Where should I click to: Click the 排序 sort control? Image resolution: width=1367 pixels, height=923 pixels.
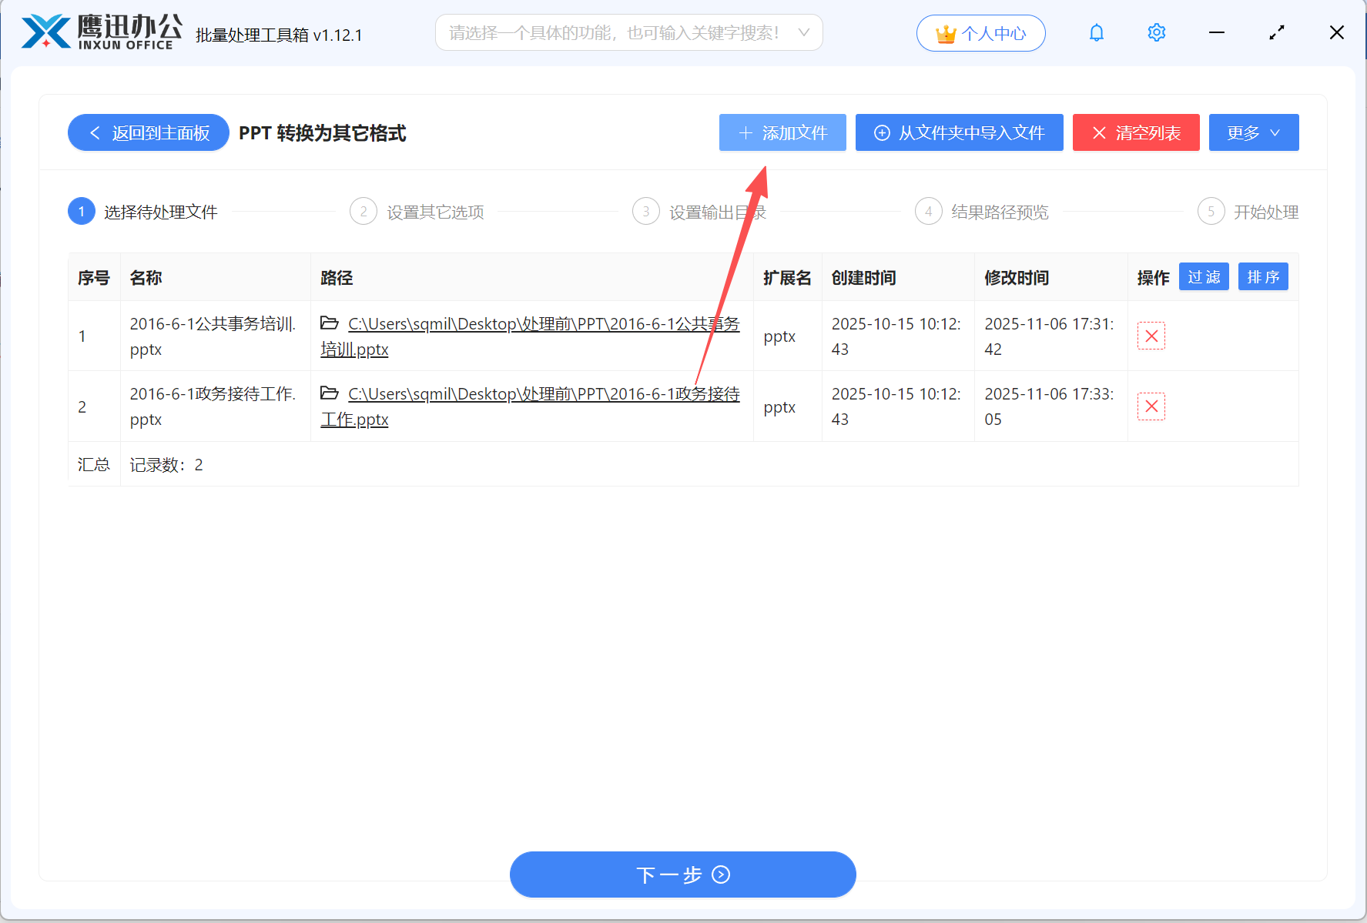coord(1263,276)
